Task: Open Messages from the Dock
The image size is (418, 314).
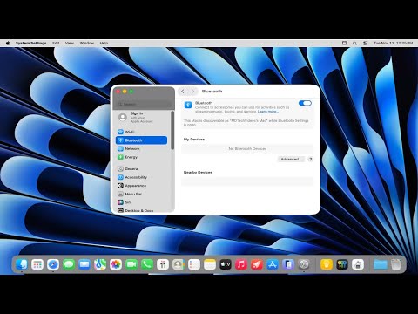Action: 69,264
